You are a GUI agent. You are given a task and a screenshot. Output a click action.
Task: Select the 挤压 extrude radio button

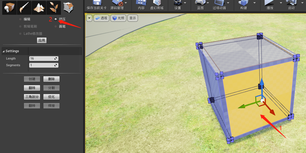tap(56, 19)
